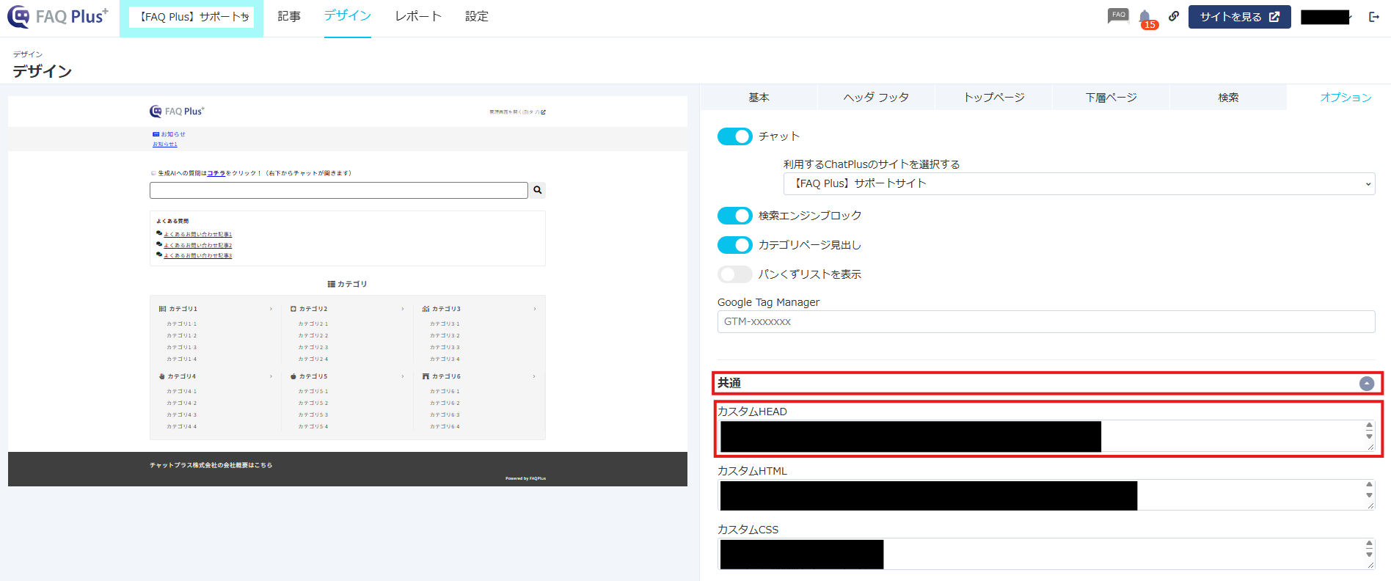Click the カテゴリ3 icon in preview
This screenshot has width=1391, height=581.
point(426,309)
